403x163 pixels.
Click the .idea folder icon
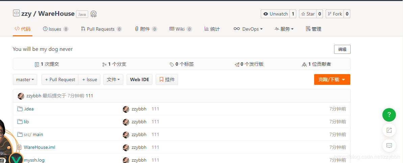pyautogui.click(x=20, y=109)
